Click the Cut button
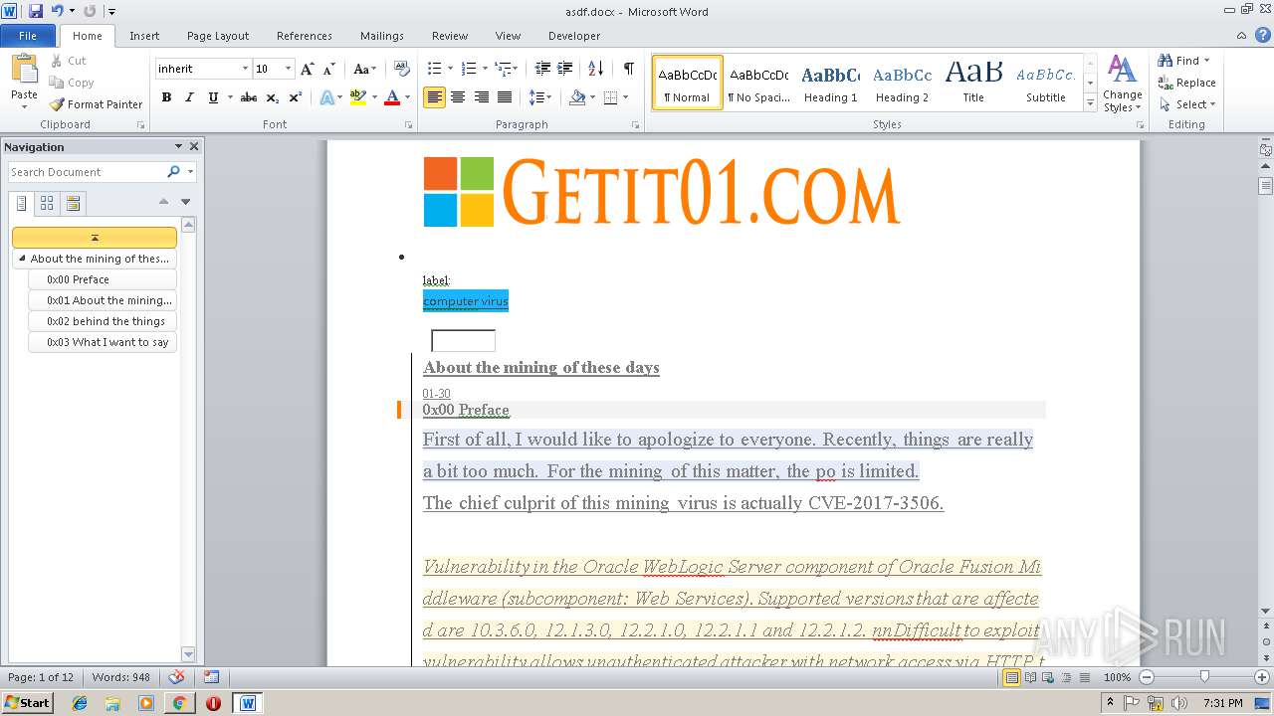 (69, 61)
